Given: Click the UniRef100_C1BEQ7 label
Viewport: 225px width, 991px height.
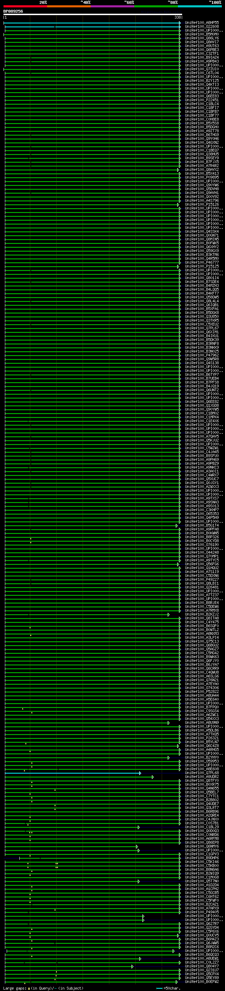Looking at the screenshot, I should [202, 150].
